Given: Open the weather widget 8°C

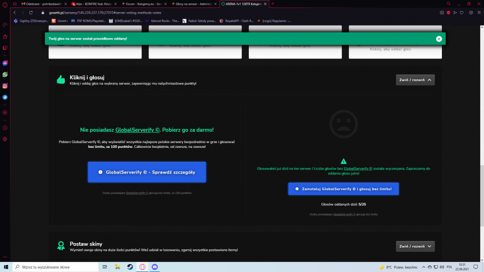Looking at the screenshot, I should point(398,267).
